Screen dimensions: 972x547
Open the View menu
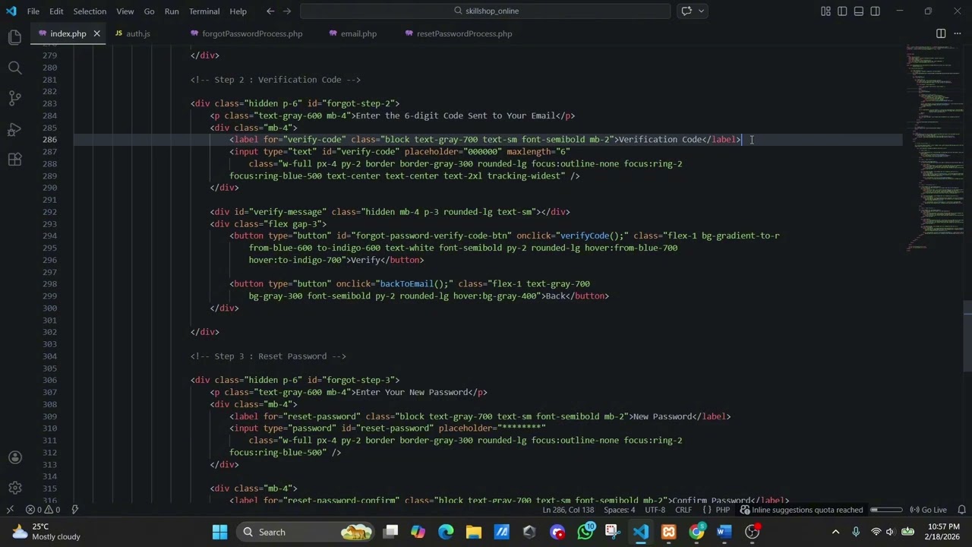(125, 11)
